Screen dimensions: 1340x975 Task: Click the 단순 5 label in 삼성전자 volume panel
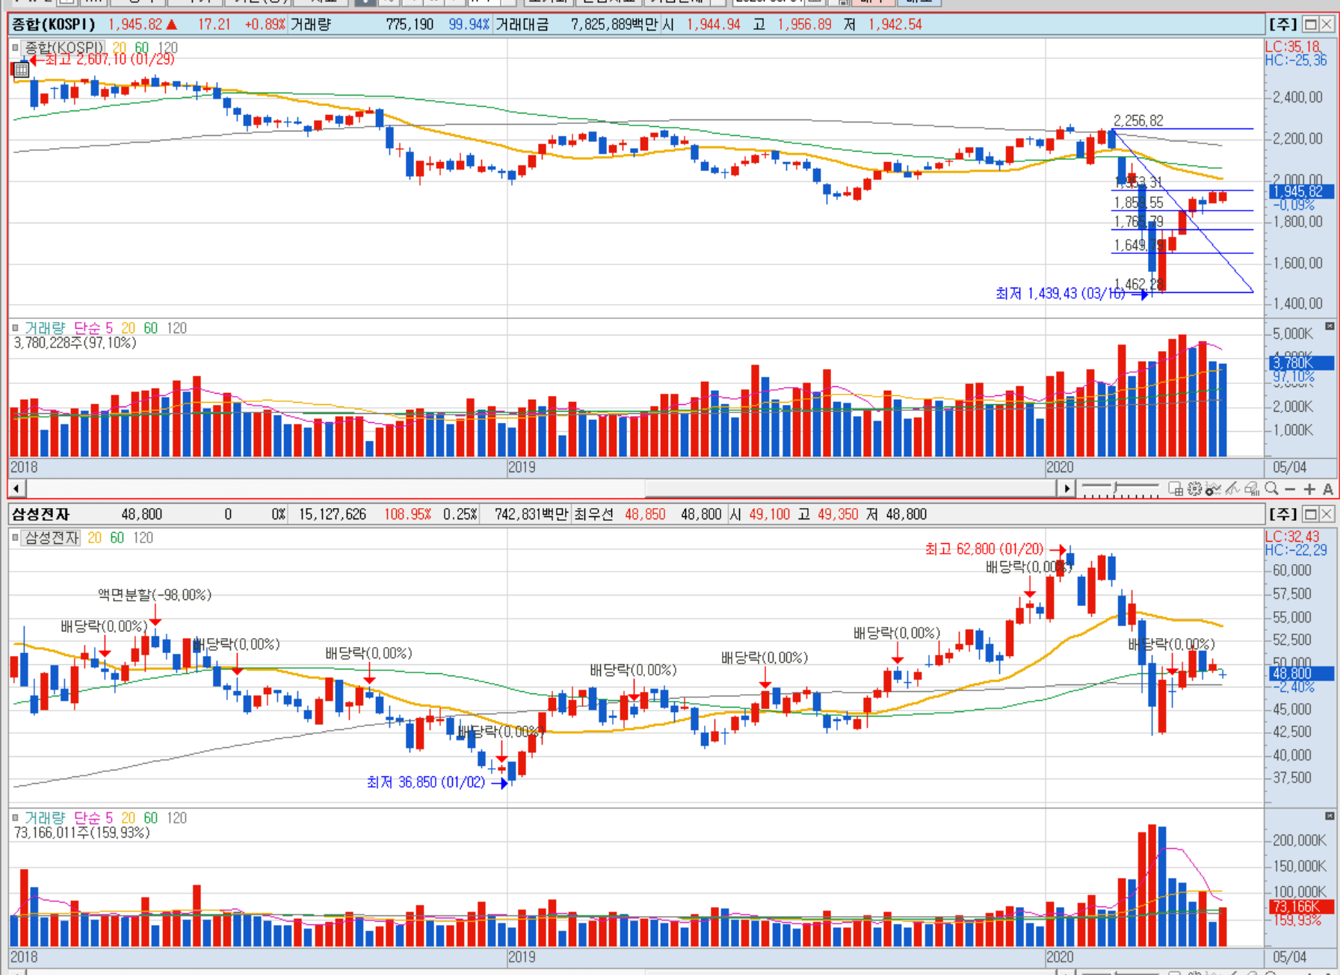coord(93,818)
